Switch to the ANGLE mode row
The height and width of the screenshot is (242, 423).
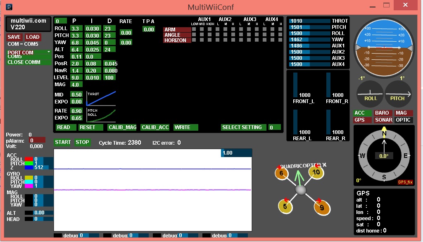tap(175, 35)
